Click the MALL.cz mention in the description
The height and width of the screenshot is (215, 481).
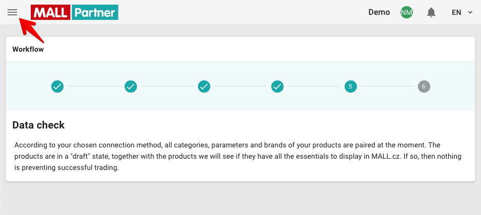click(386, 156)
